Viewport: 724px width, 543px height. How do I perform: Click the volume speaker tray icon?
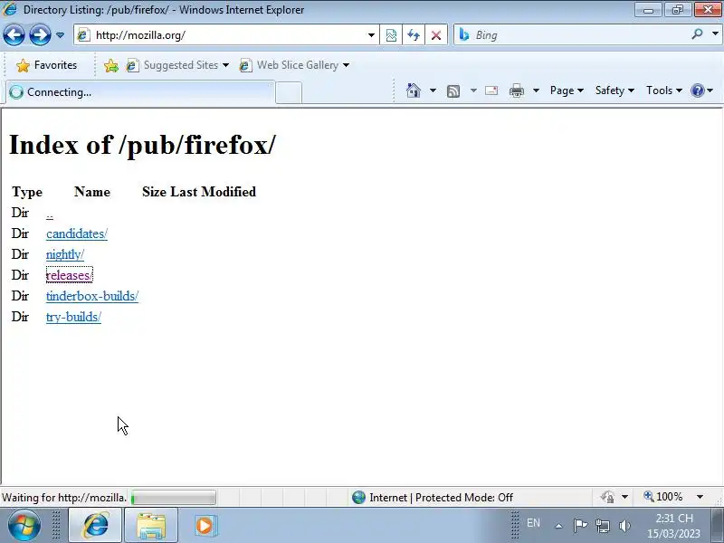click(x=624, y=526)
